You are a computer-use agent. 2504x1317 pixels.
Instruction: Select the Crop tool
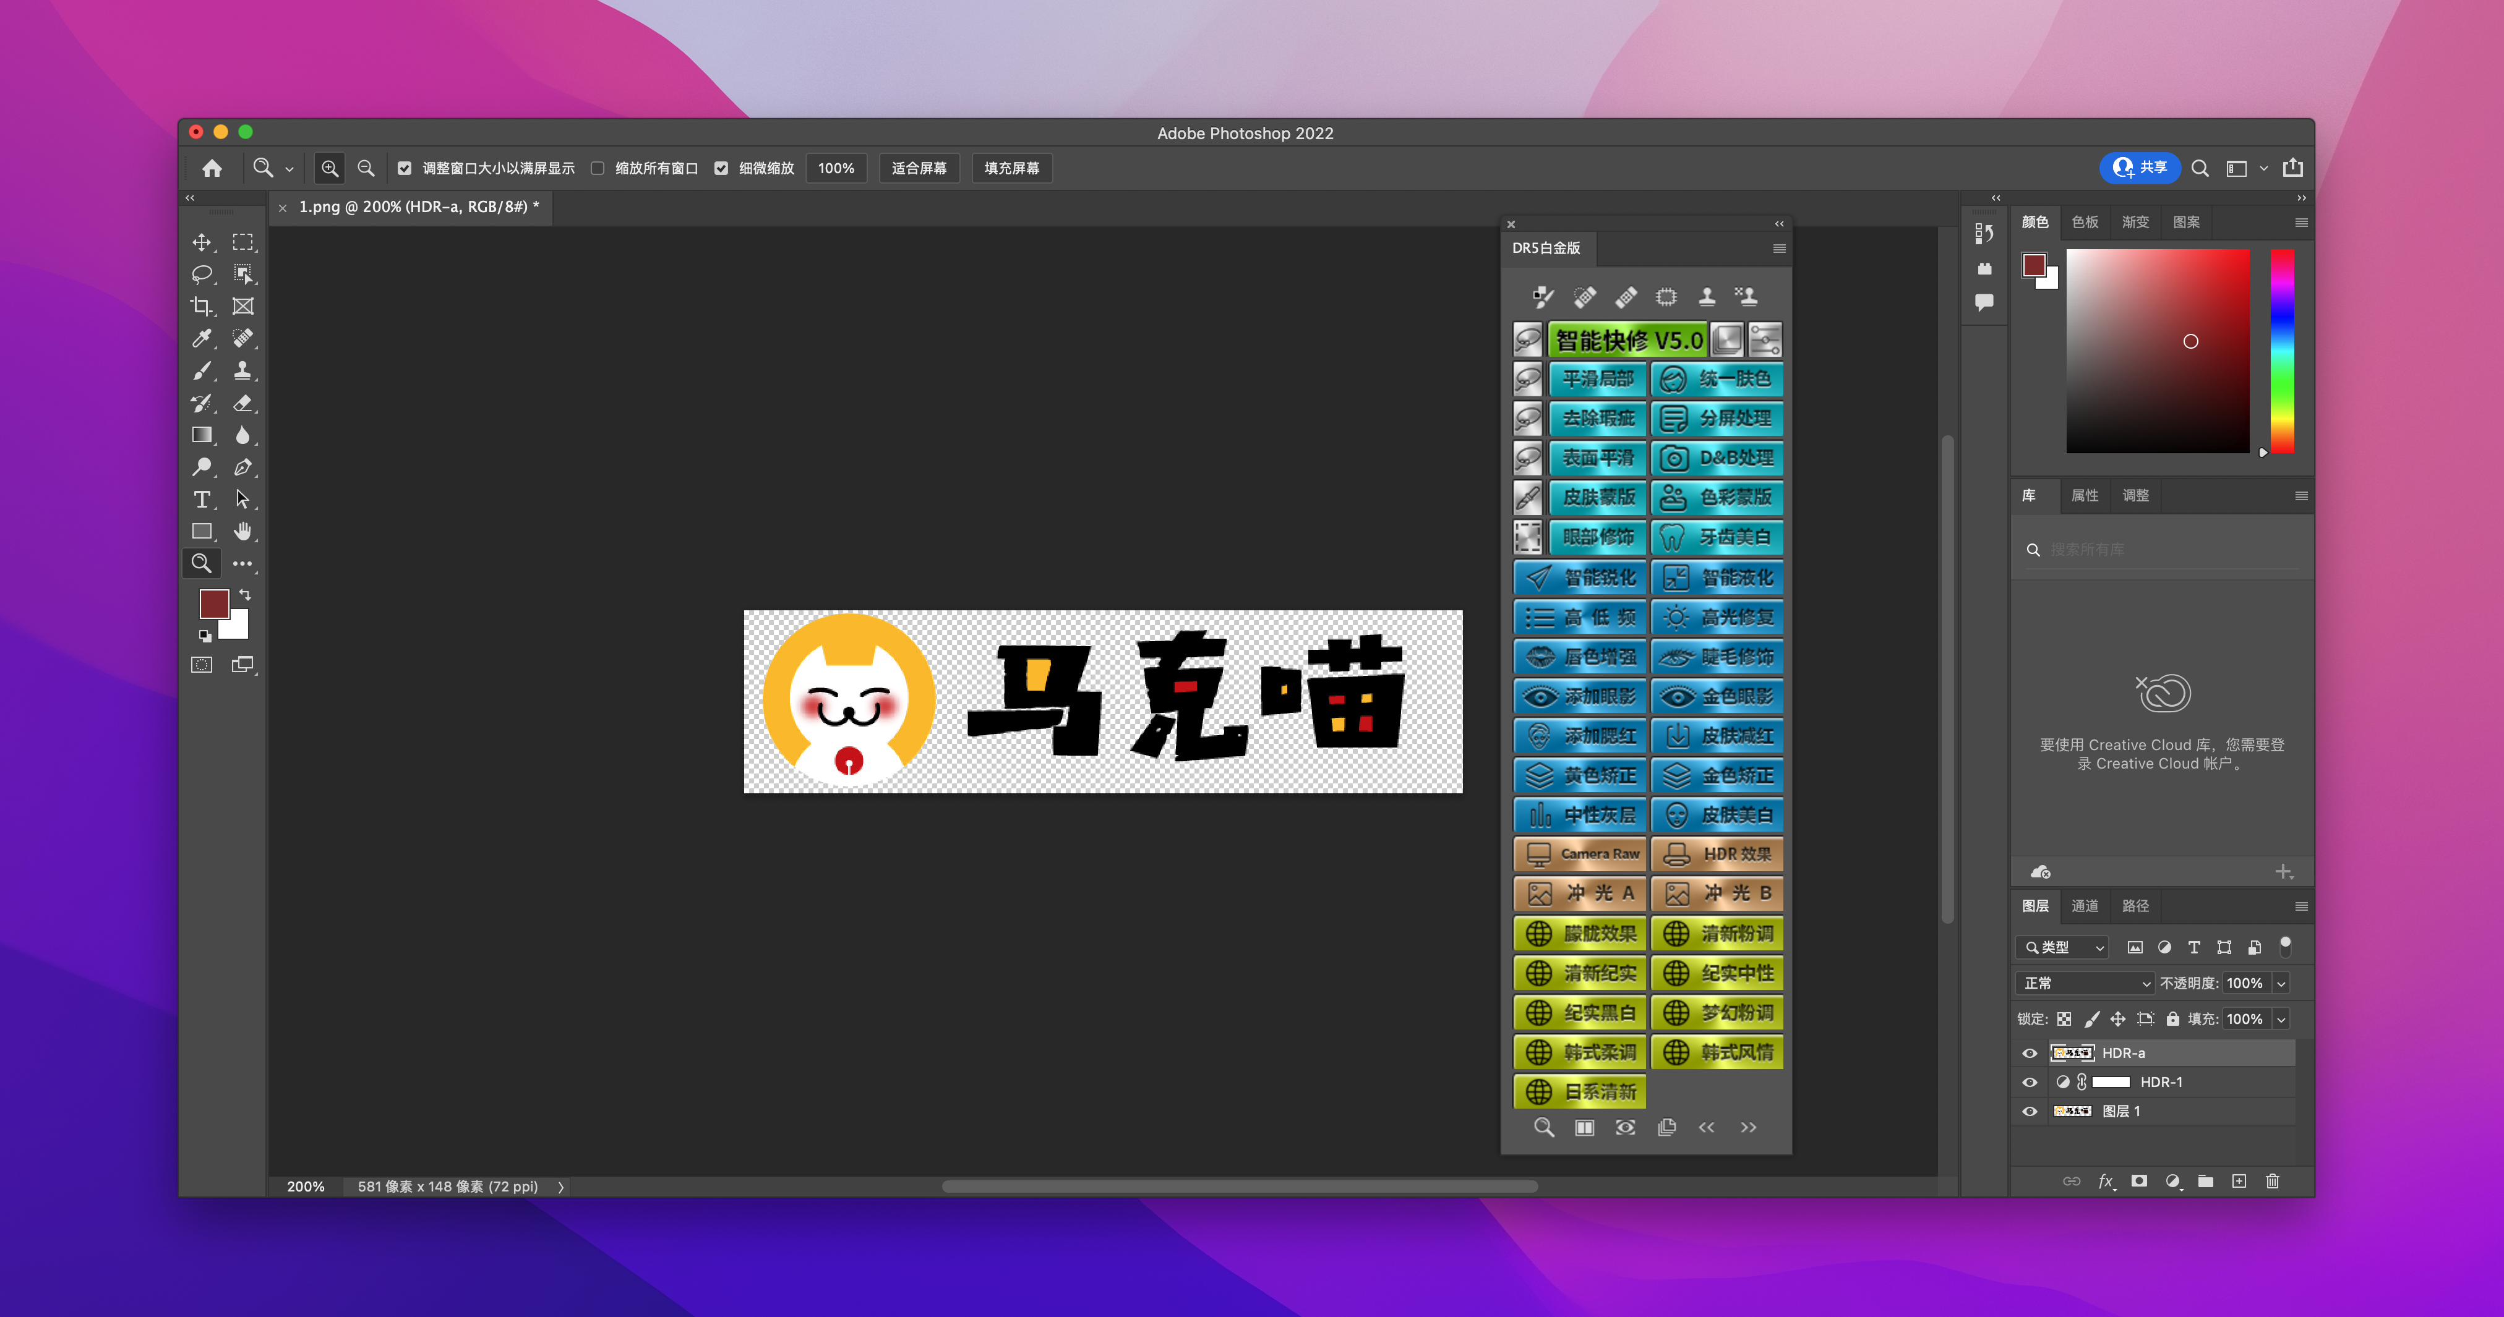coord(201,306)
